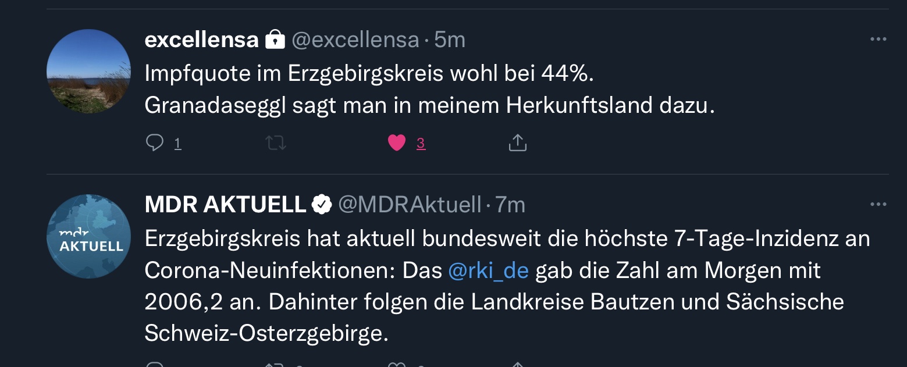Open the MDR AKTUELL profile avatar
This screenshot has width=907, height=367.
pos(88,236)
